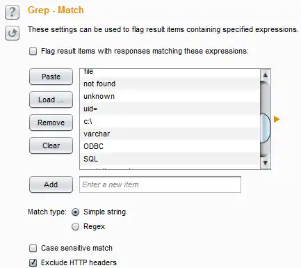301x268 pixels.
Task: Click the Paste button
Action: click(x=51, y=77)
